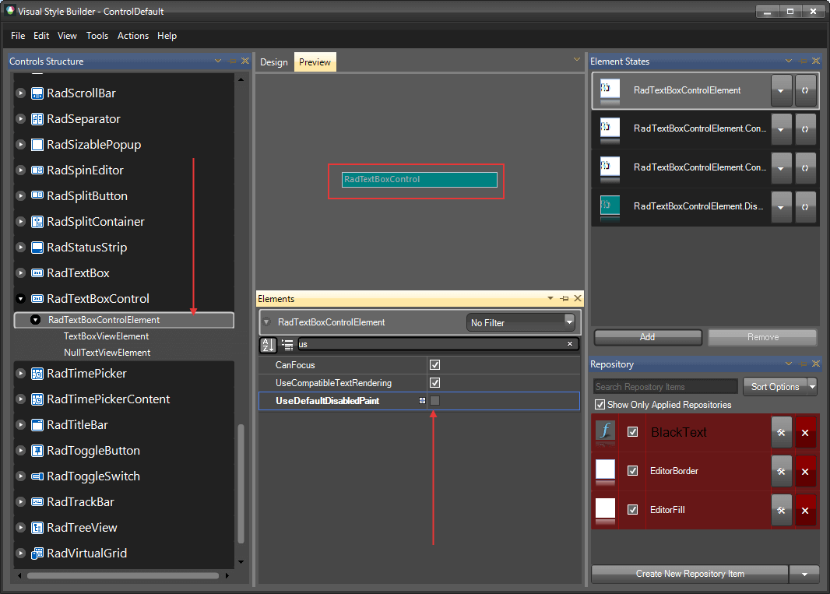Remove the EditorBorder repository item via red X
This screenshot has height=594, width=830.
pos(804,471)
